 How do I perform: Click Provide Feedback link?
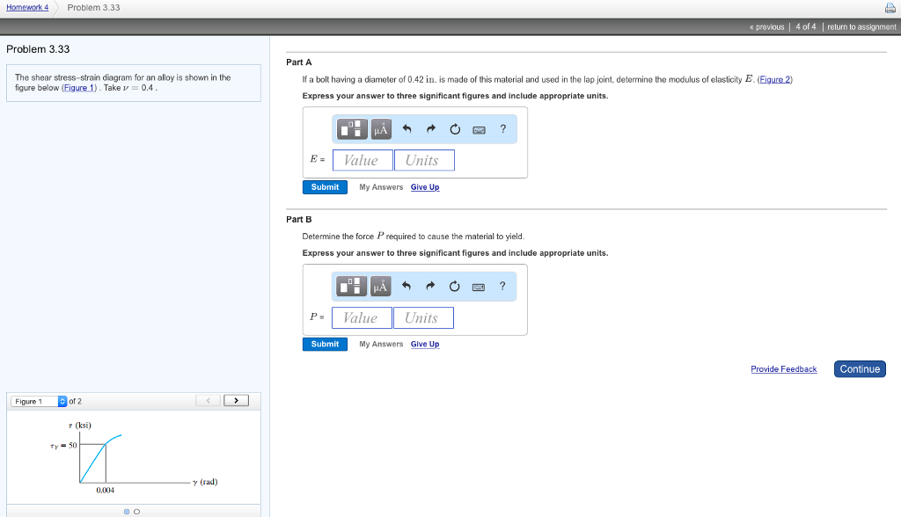pos(784,368)
